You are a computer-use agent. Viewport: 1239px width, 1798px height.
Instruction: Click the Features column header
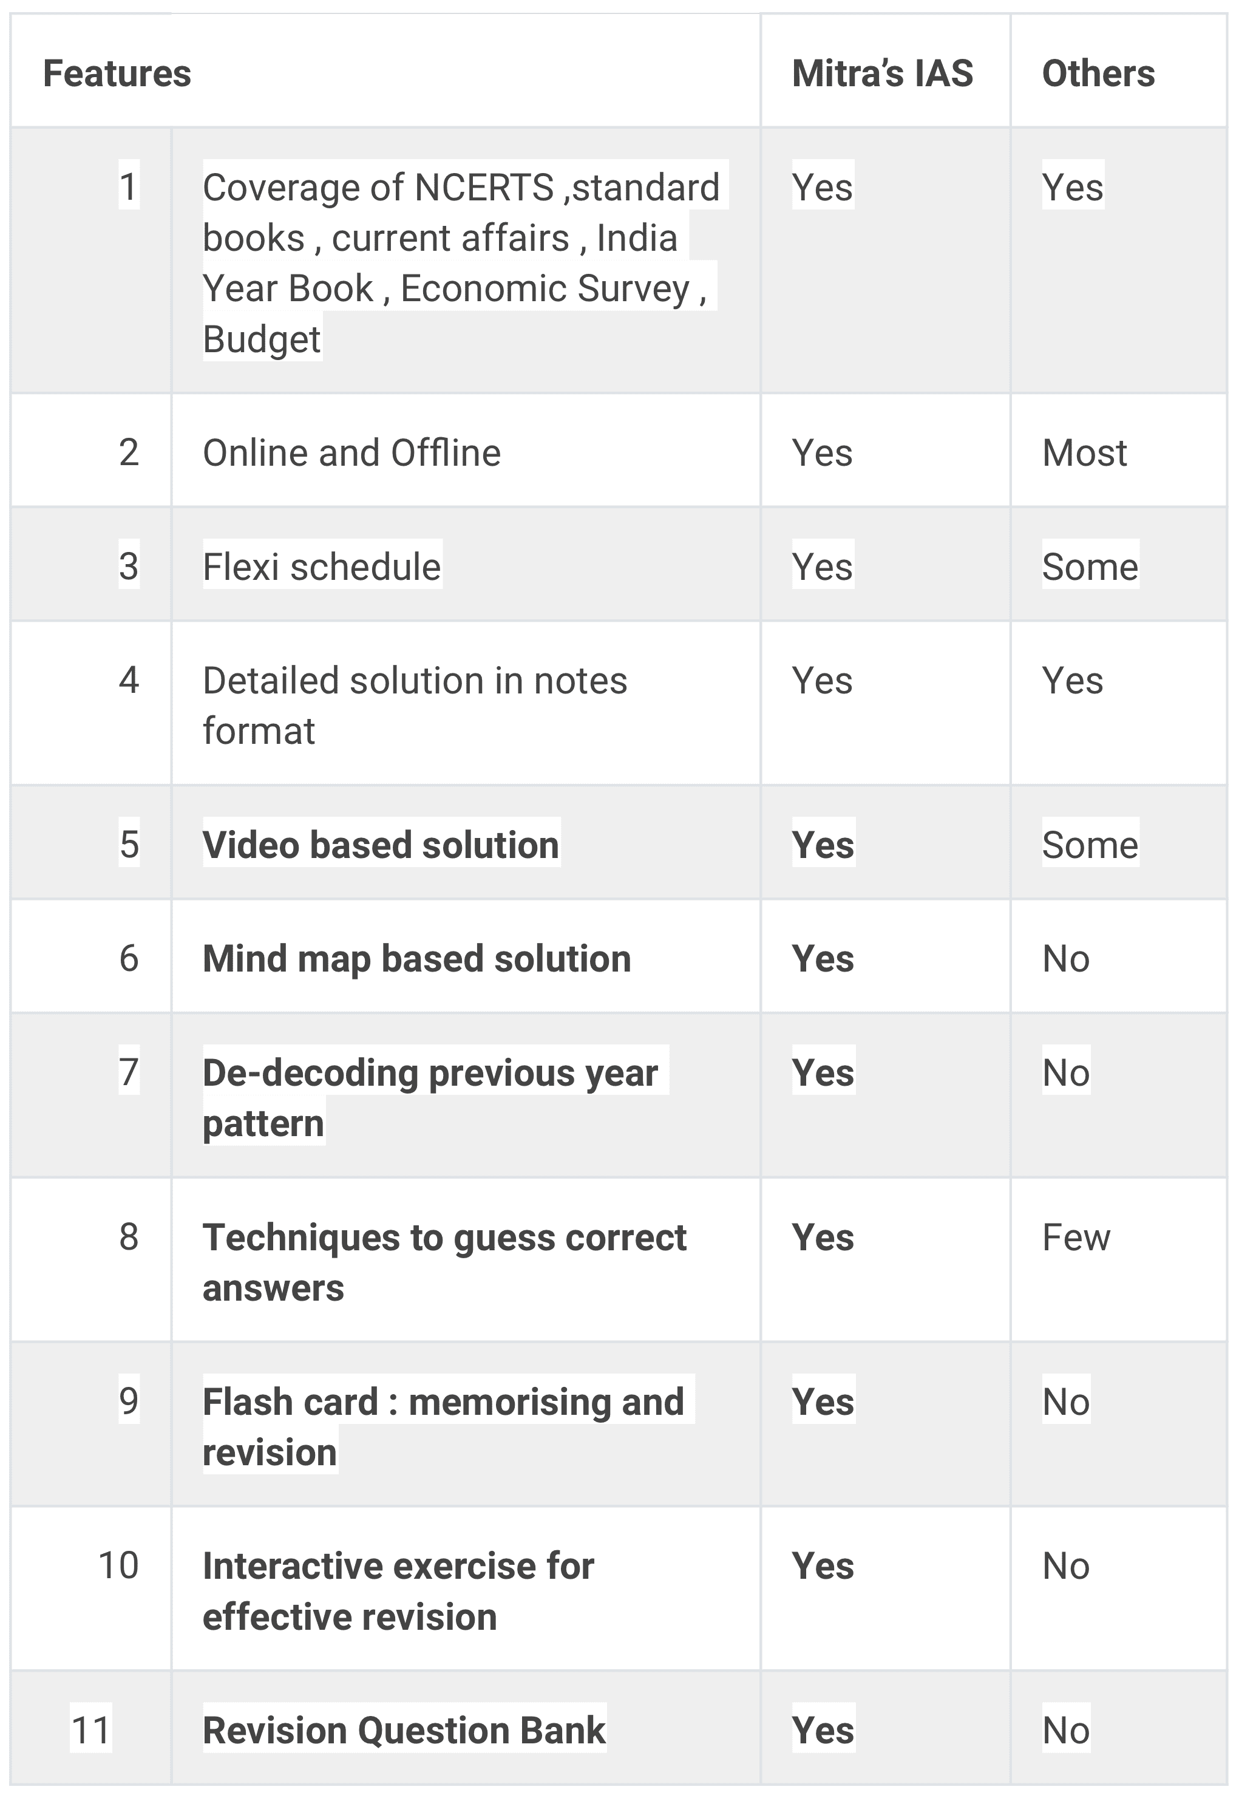tap(117, 73)
